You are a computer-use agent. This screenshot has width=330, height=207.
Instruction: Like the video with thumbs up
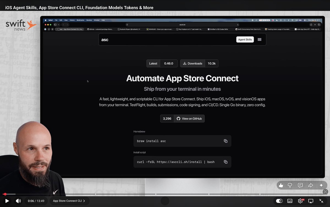281,185
